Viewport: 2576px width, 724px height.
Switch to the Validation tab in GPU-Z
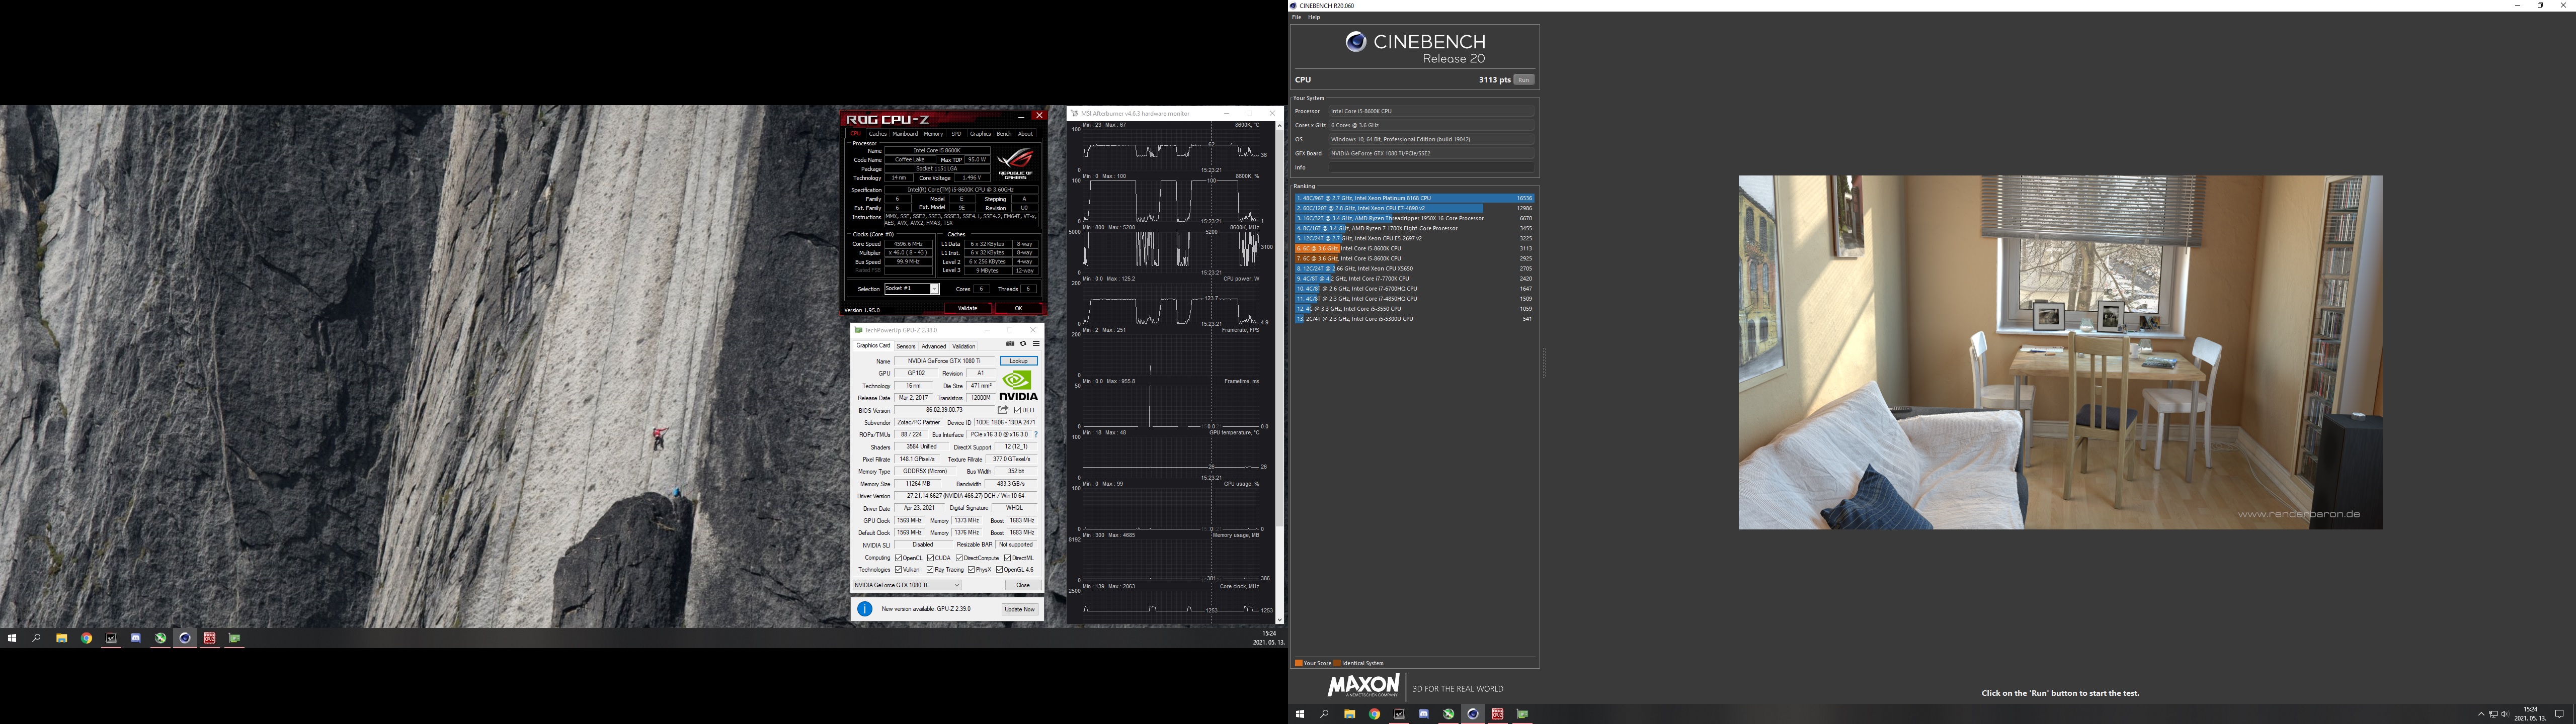coord(964,346)
